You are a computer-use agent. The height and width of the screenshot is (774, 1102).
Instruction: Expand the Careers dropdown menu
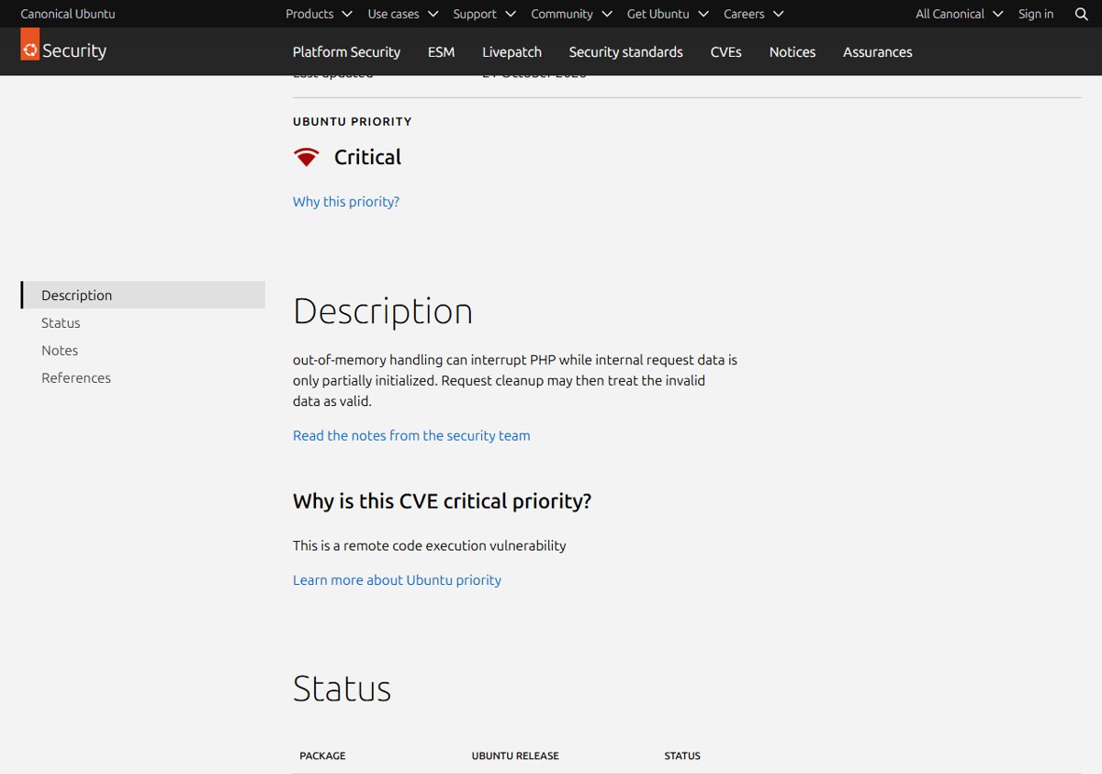pyautogui.click(x=754, y=14)
